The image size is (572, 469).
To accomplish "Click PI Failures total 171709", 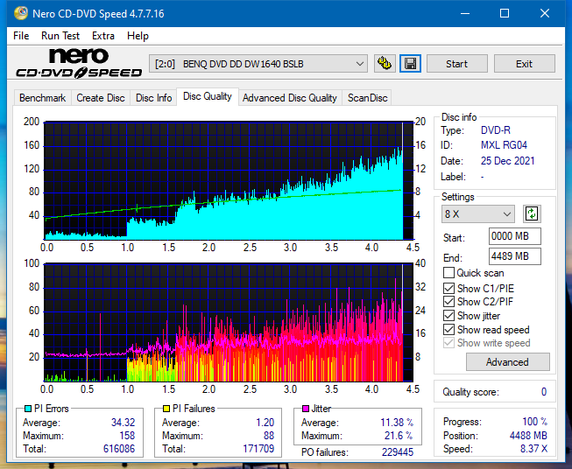I will coord(258,449).
